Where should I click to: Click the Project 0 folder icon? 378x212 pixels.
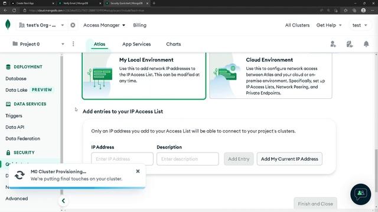(15, 44)
